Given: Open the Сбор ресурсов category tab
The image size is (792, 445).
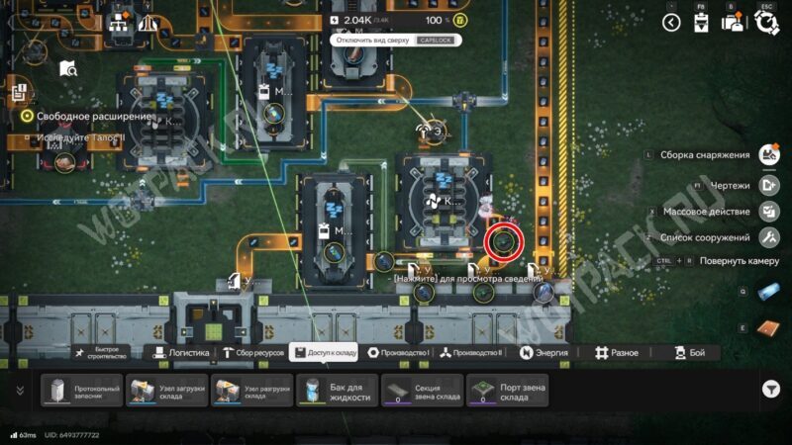Looking at the screenshot, I should pos(254,352).
